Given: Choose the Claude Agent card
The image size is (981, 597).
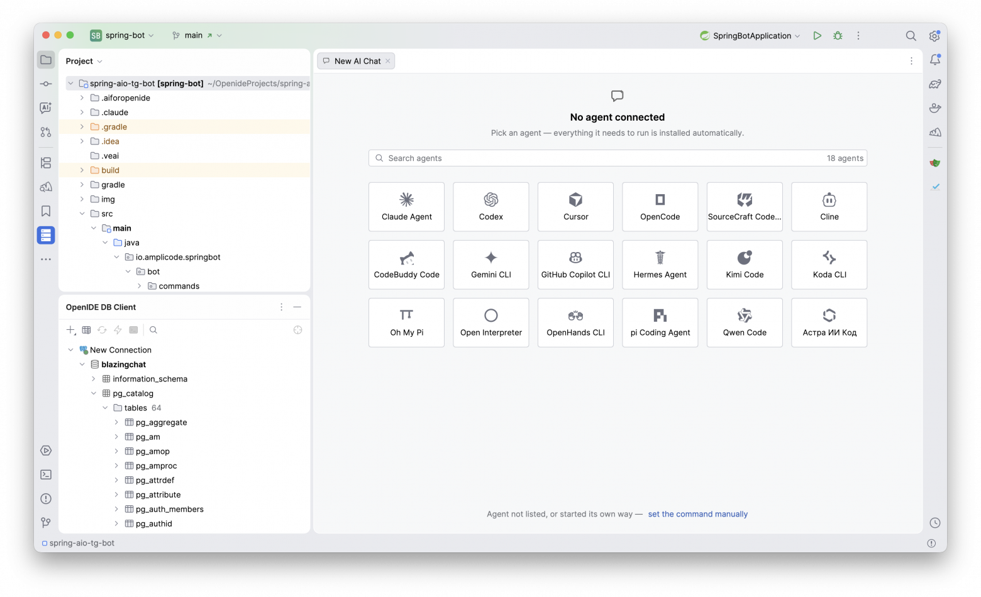Looking at the screenshot, I should click(x=406, y=207).
